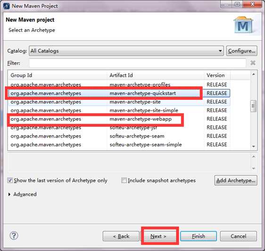The width and height of the screenshot is (265, 251).
Task: Click the Maven M folder icon
Action: pos(243,24)
